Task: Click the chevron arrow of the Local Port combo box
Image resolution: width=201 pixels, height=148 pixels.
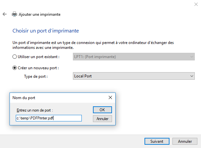Action: pyautogui.click(x=192, y=76)
